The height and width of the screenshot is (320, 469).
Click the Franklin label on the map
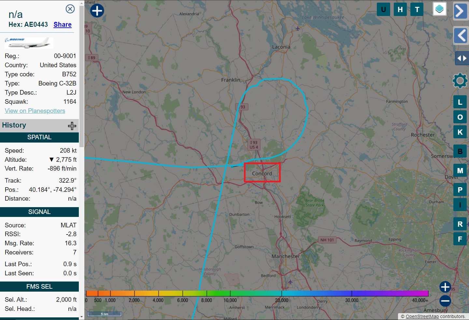click(231, 80)
